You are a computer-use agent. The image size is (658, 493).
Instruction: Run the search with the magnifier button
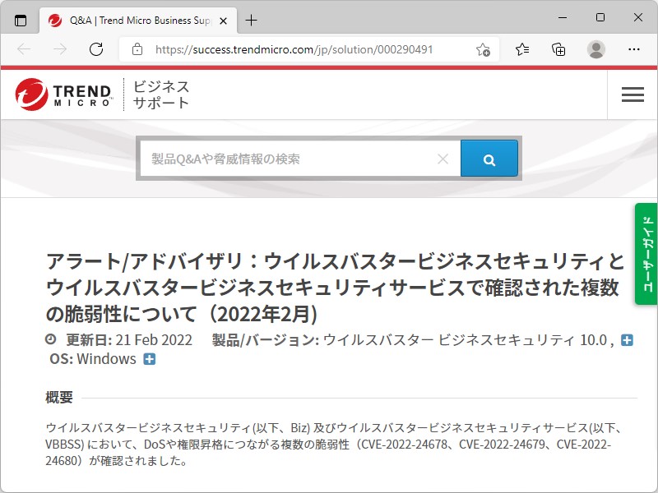click(x=489, y=158)
